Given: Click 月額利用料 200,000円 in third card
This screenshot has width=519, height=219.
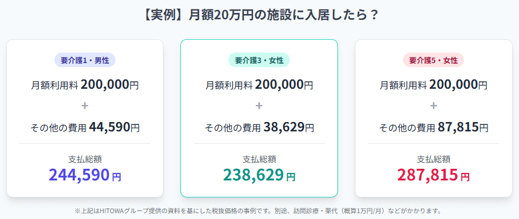Looking at the screenshot, I should (433, 85).
